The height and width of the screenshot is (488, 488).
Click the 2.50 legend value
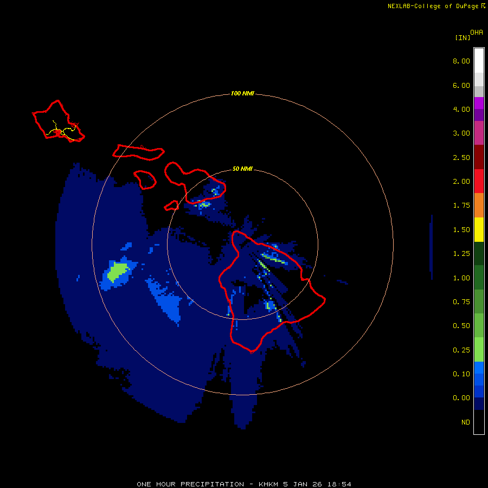coord(461,157)
